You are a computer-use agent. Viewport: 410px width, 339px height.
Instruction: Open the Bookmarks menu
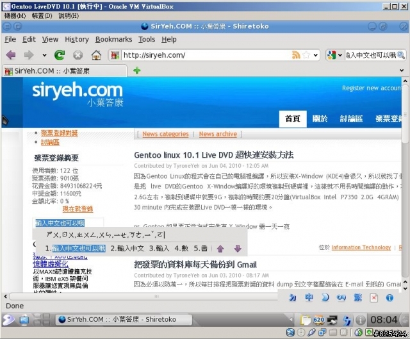(113, 39)
